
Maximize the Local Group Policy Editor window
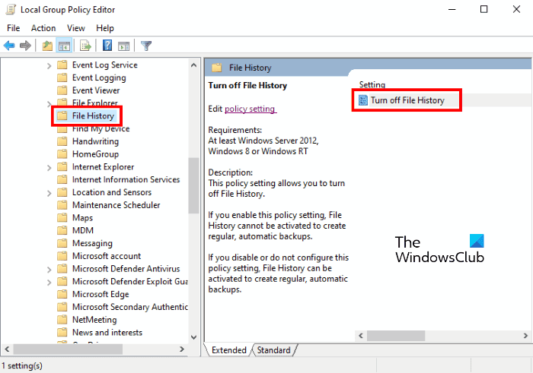tap(484, 9)
